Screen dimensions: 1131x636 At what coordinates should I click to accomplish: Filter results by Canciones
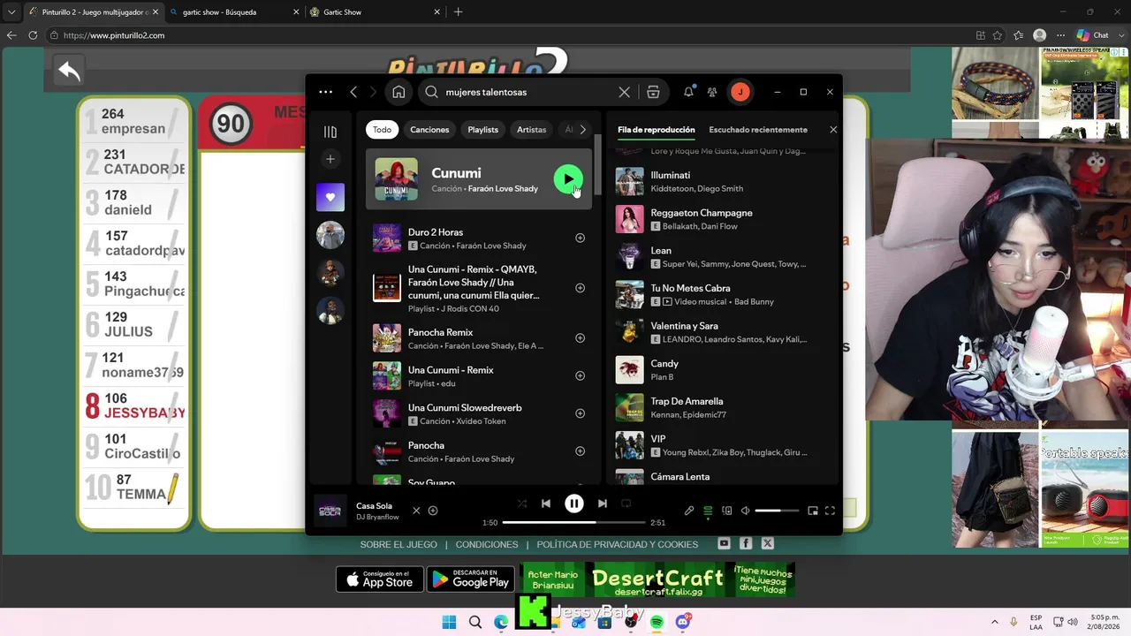click(x=429, y=130)
